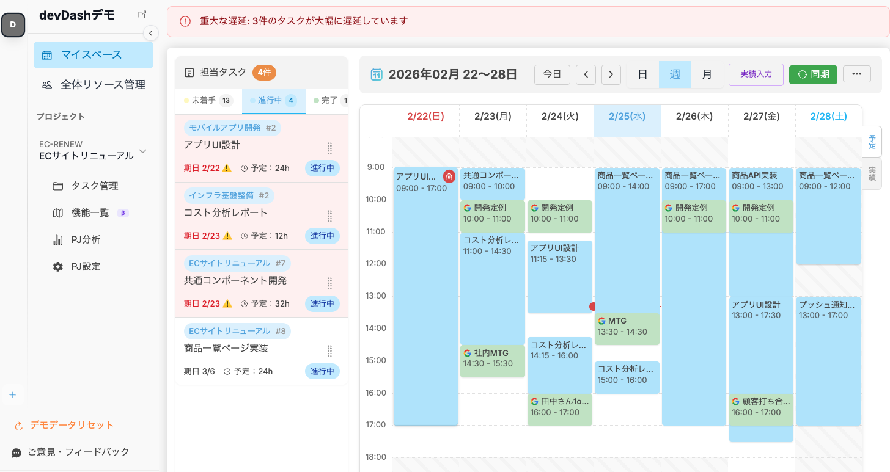Click the 実績入力 button
890x472 pixels.
coord(756,74)
